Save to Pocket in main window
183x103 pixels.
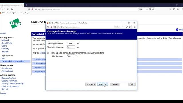pyautogui.click(x=150, y=9)
